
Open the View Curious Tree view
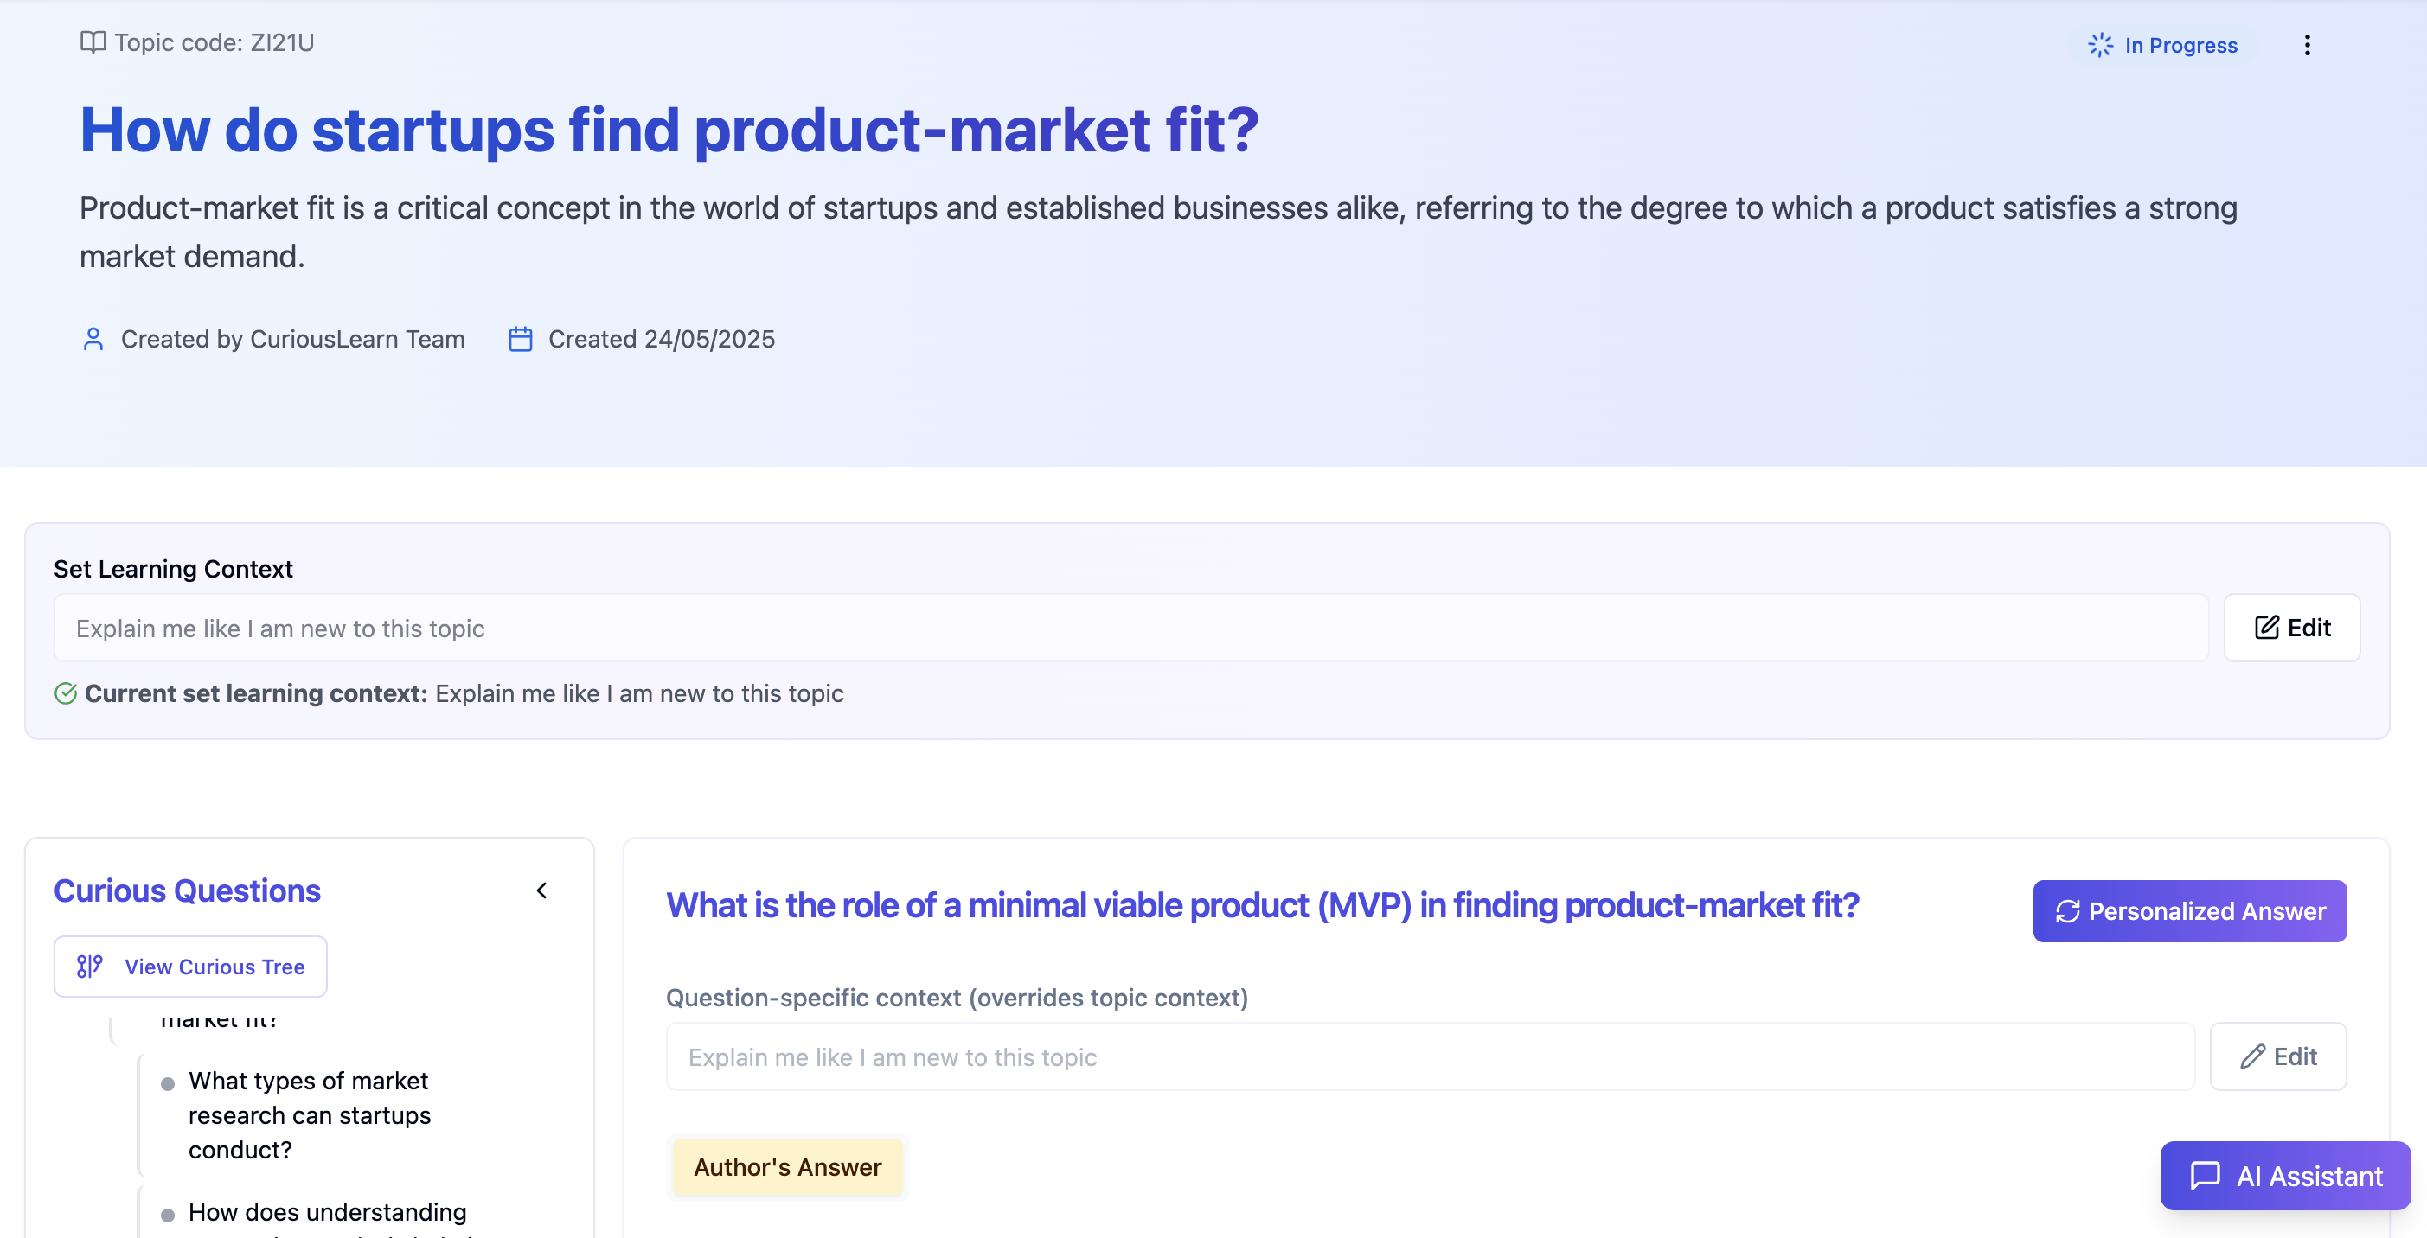[190, 966]
